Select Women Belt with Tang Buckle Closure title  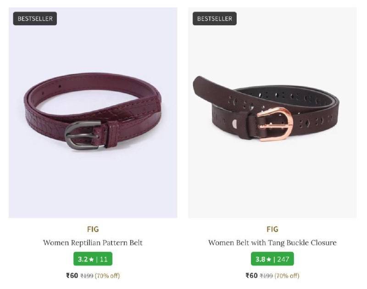272,243
